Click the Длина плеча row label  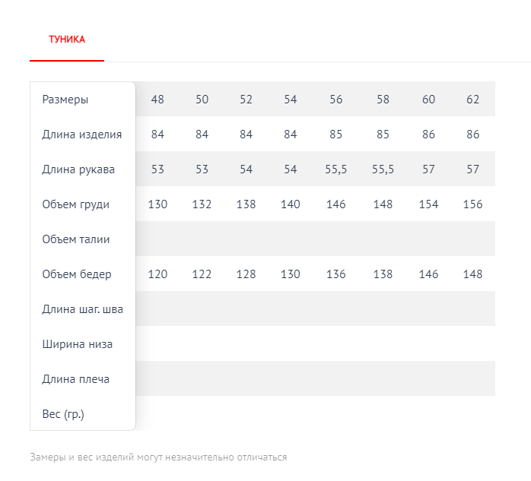tap(76, 379)
